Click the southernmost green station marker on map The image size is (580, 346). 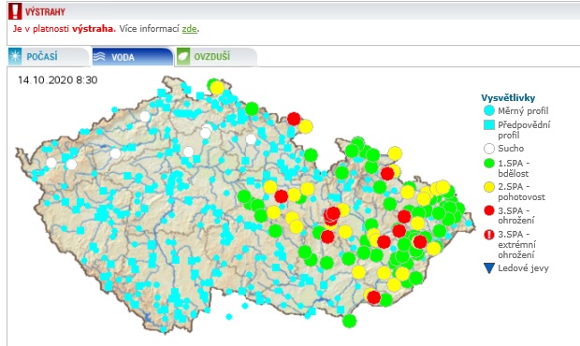[349, 321]
